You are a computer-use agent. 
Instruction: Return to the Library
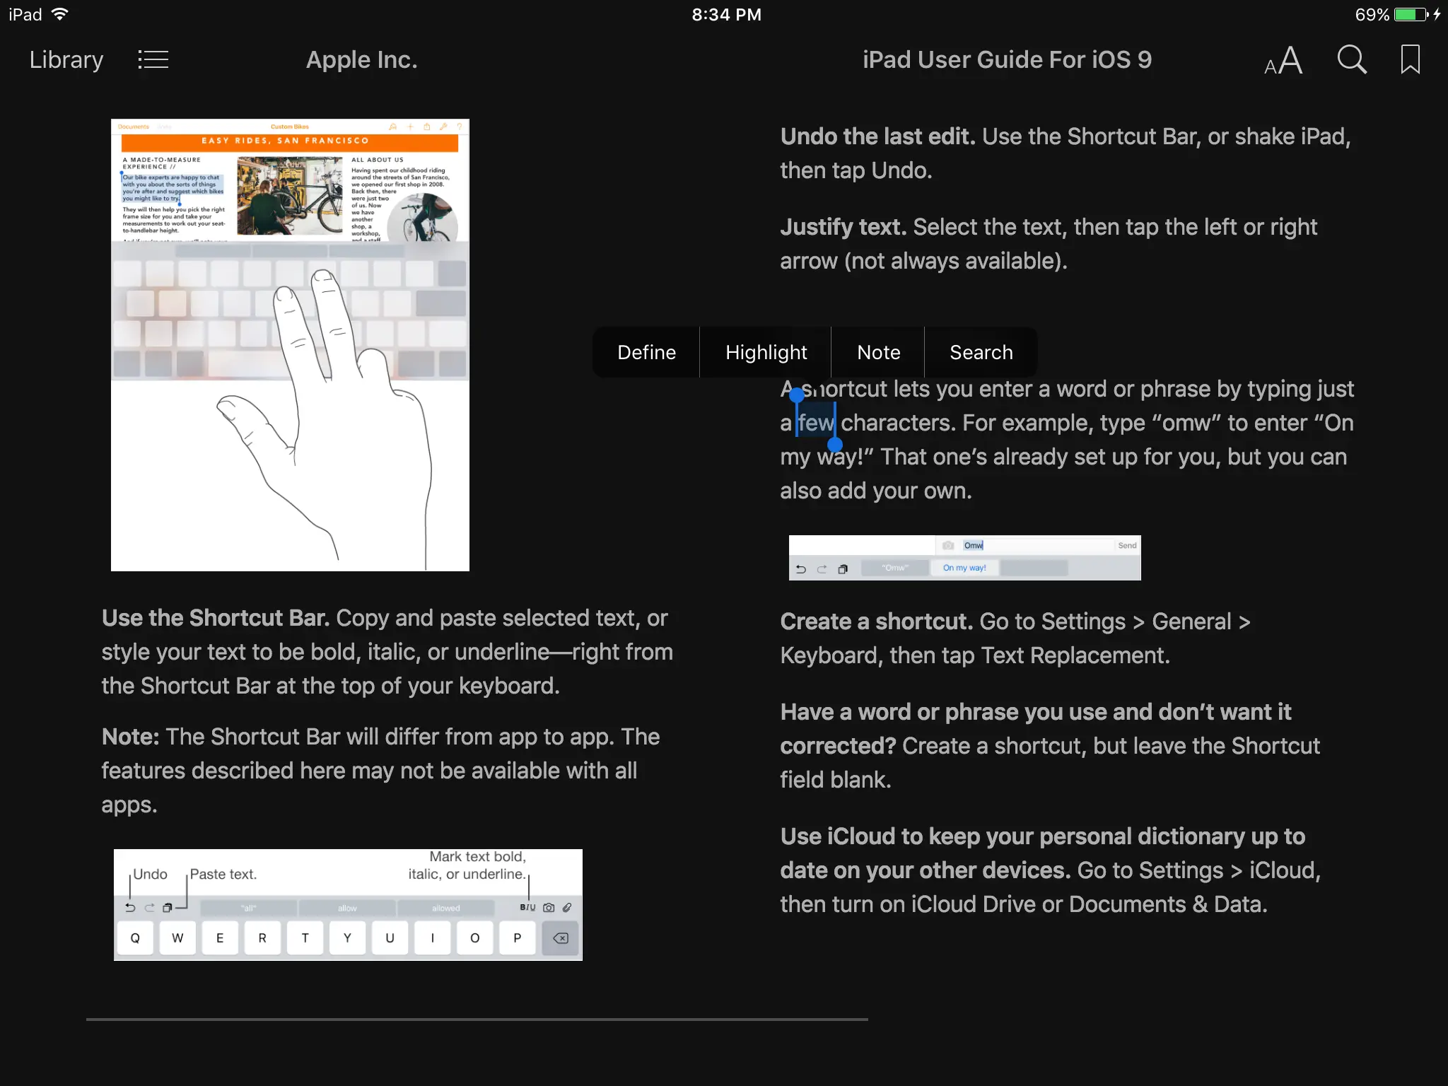pyautogui.click(x=66, y=59)
